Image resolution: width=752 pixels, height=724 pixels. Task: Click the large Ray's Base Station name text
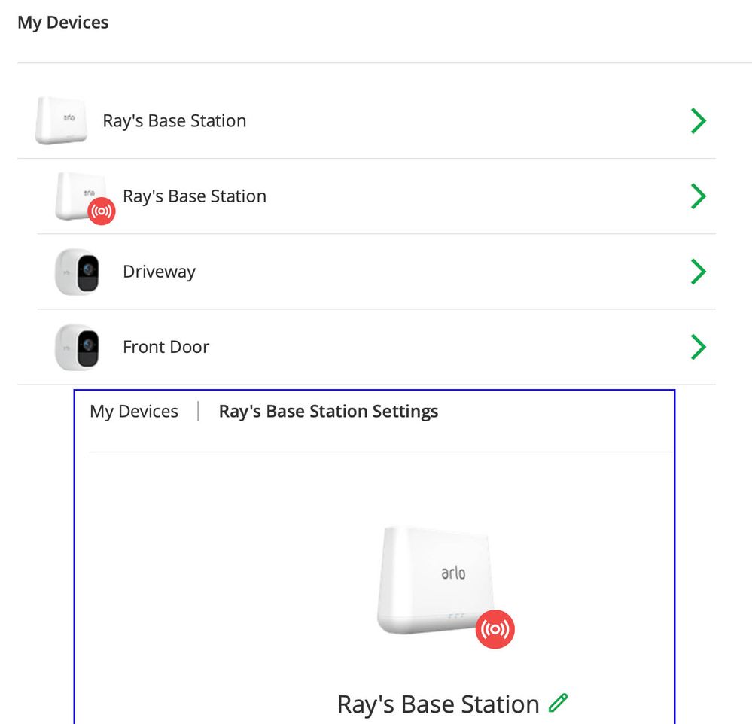[x=438, y=704]
